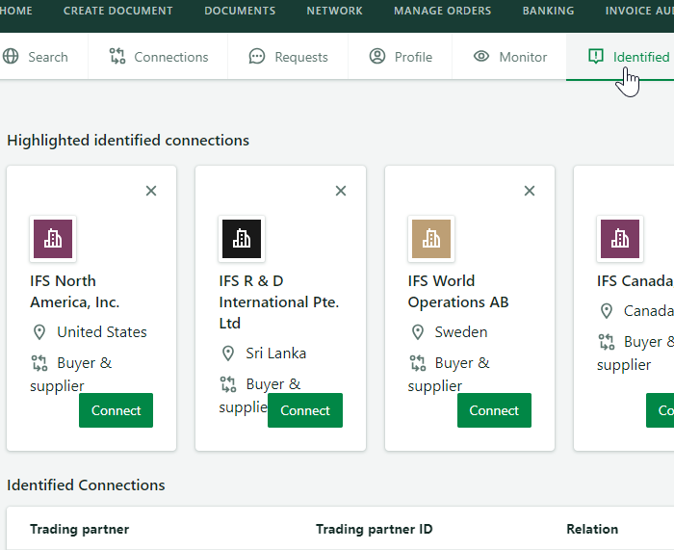Click the Trading partner ID column header
Screen dimensions: 674x550
[x=374, y=529]
